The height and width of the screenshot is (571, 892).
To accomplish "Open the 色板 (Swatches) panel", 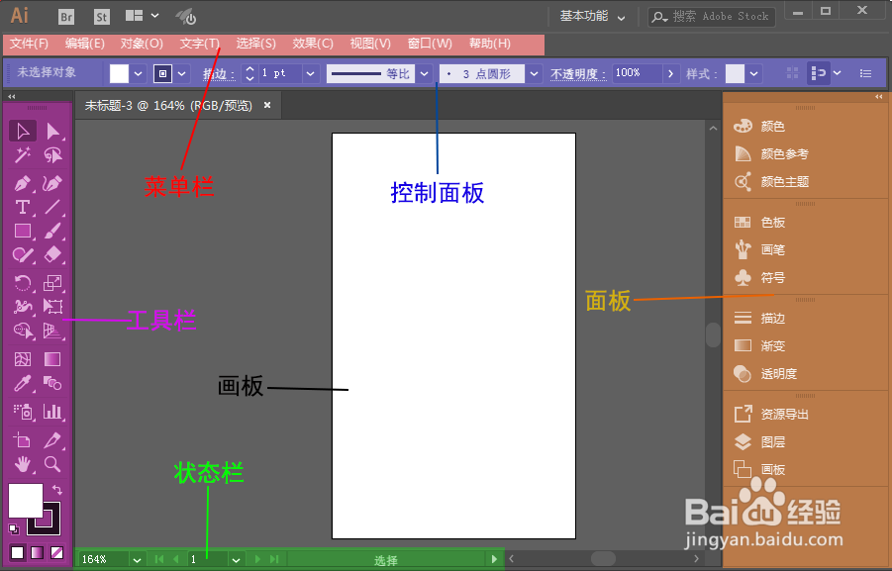I will click(x=772, y=222).
